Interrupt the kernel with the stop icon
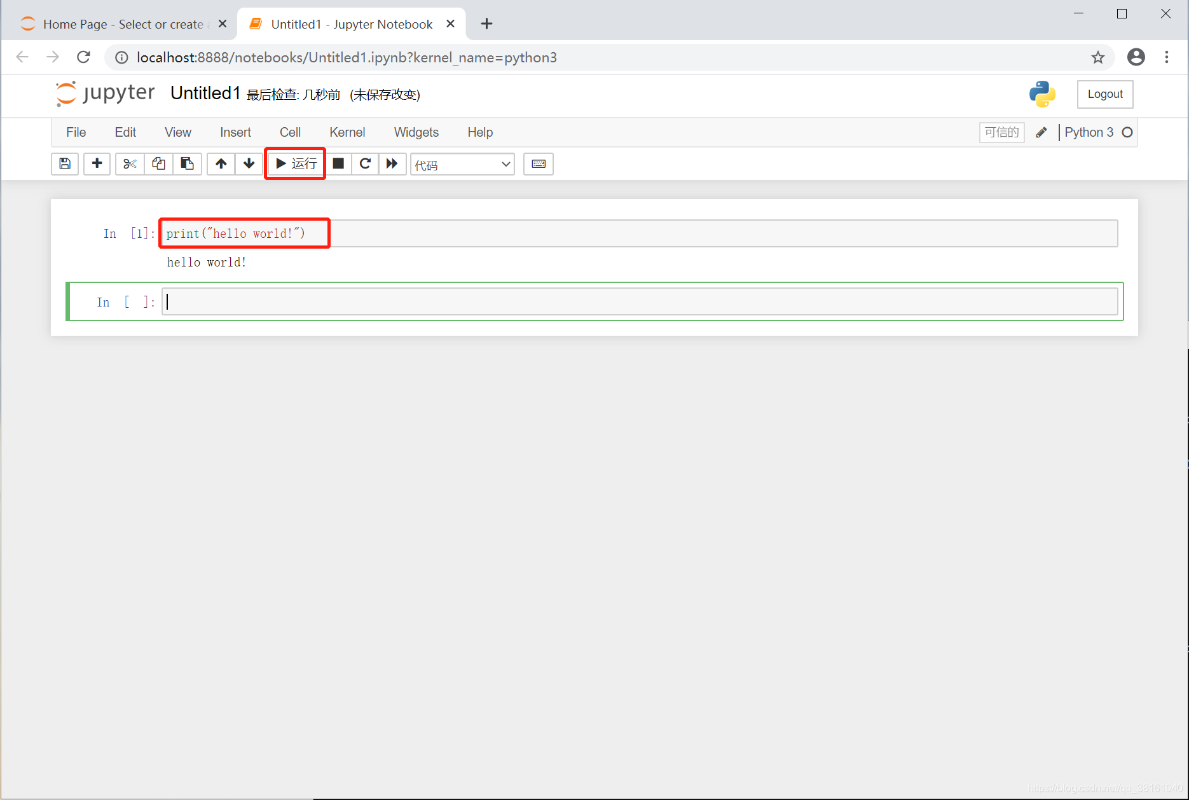The width and height of the screenshot is (1189, 800). pyautogui.click(x=339, y=164)
